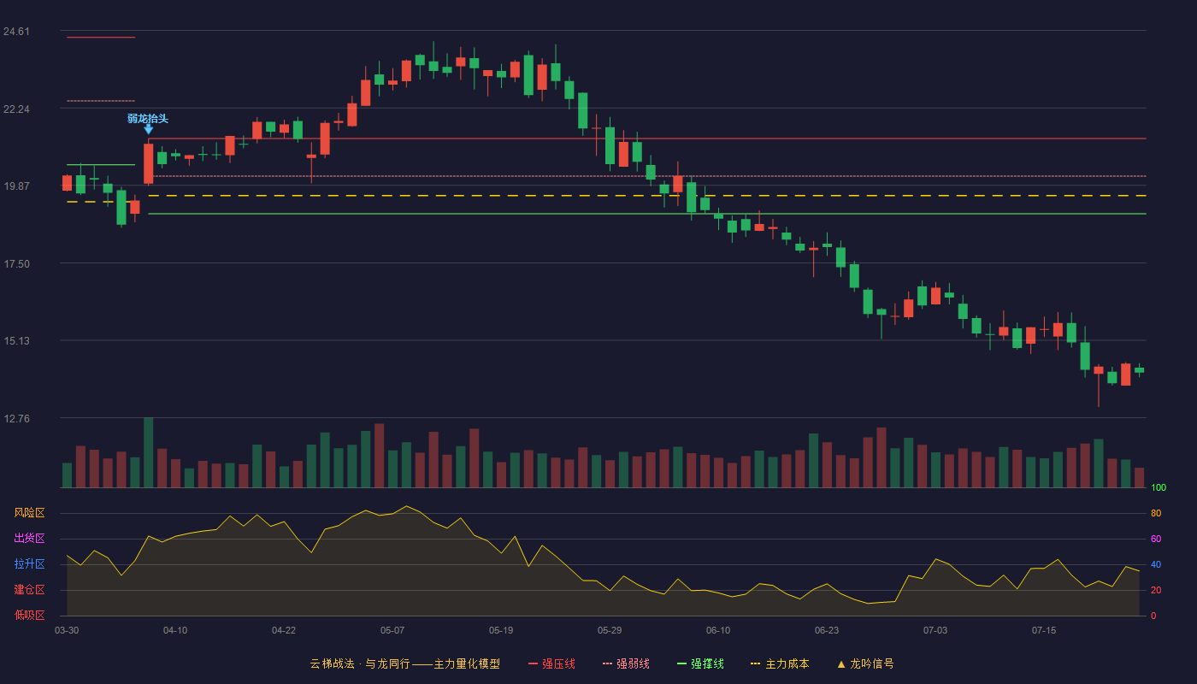The height and width of the screenshot is (684, 1197).
Task: Click the 03-30 date label
Action: pos(67,630)
